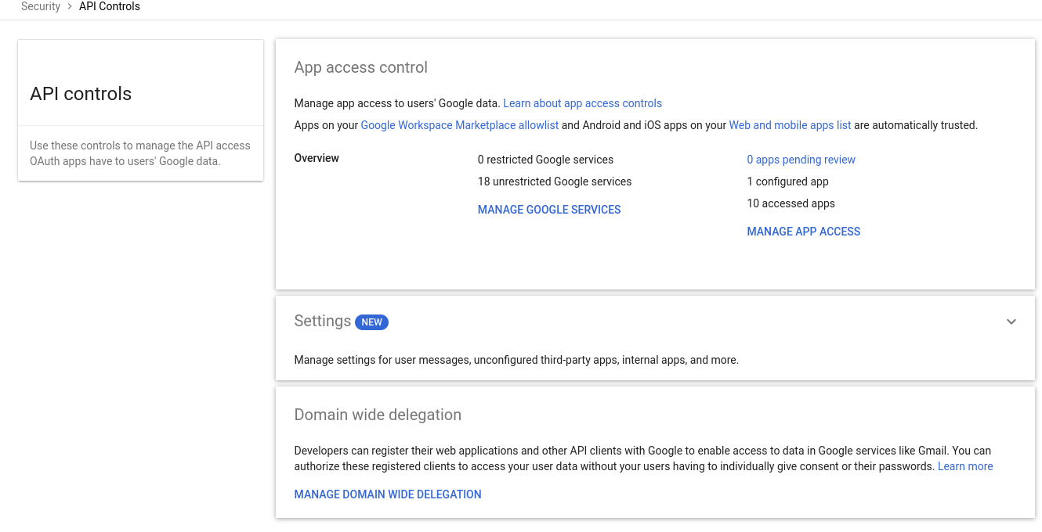The image size is (1042, 532).
Task: Open Learn more link in delegation section
Action: [x=965, y=466]
